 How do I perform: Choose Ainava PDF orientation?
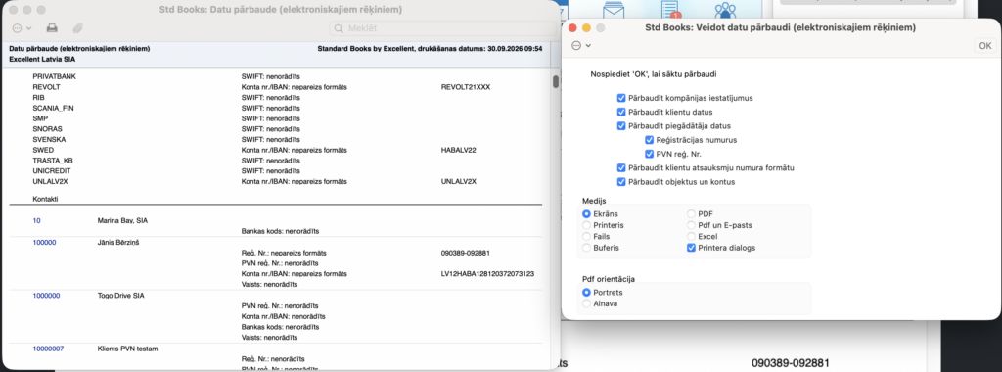click(587, 303)
